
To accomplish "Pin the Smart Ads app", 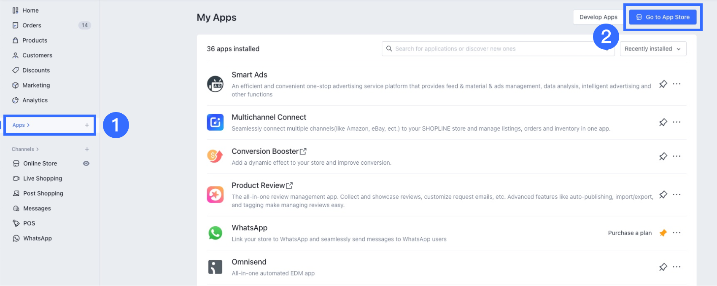I will point(663,84).
